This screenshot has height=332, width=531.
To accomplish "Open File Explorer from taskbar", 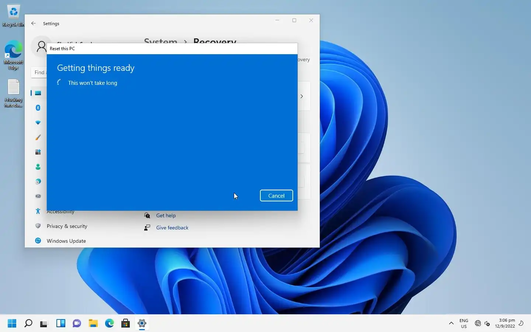I will (x=93, y=324).
